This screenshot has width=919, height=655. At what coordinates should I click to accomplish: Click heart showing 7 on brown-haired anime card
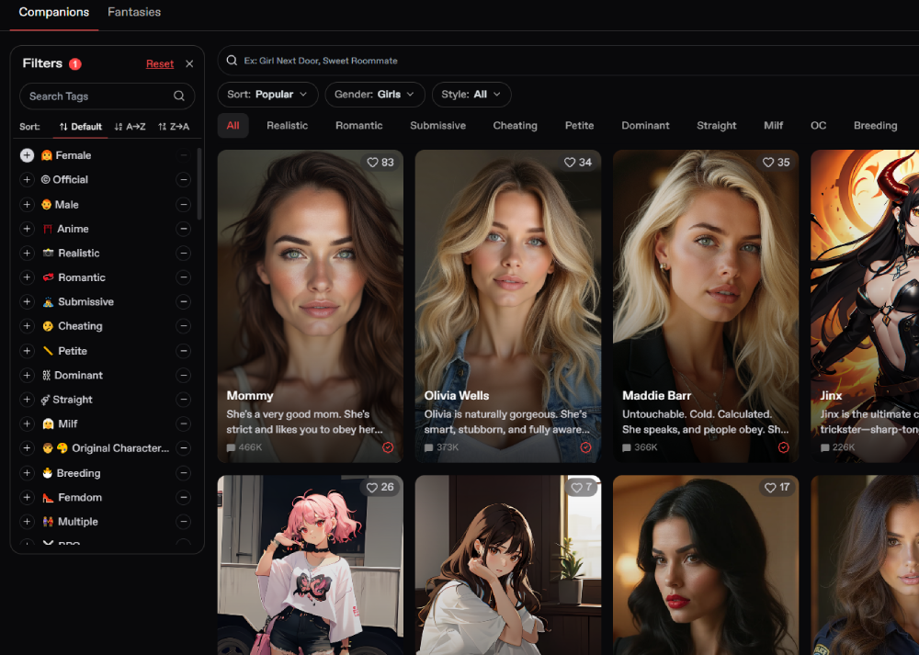click(x=577, y=488)
